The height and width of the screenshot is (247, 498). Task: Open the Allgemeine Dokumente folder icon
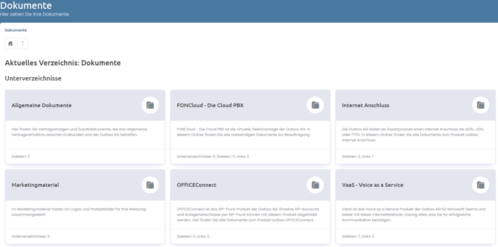[150, 105]
